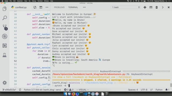Viewport: 172px width, 96px height.
Task: Open the Explorer view in the activity bar
Action: (x=5, y=9)
